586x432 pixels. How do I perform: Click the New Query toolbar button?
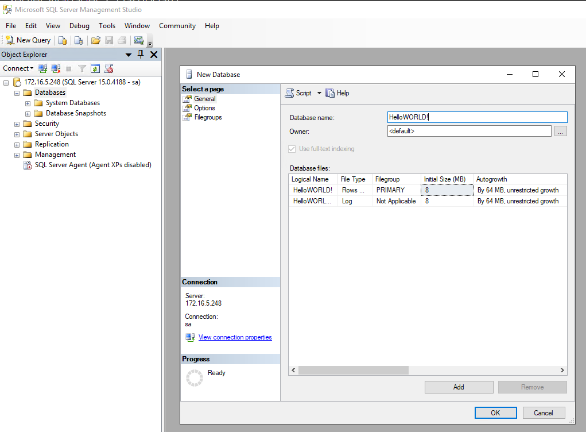(x=28, y=40)
